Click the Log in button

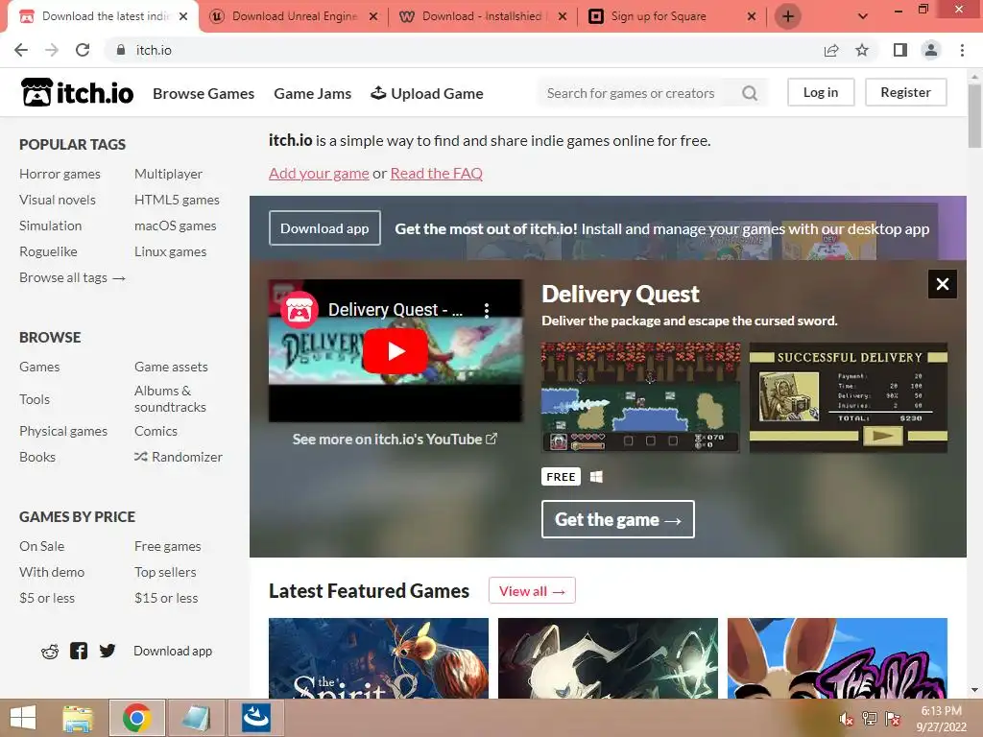click(821, 92)
